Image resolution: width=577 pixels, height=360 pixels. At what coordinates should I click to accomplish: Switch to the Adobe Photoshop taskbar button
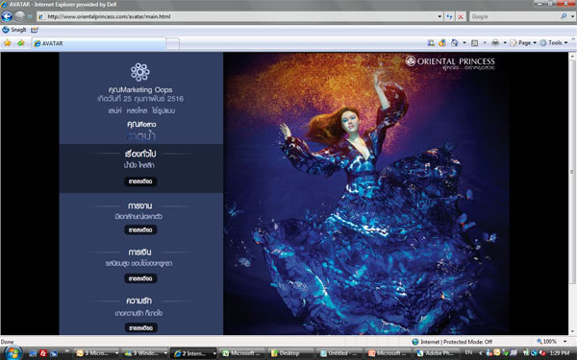click(x=438, y=353)
